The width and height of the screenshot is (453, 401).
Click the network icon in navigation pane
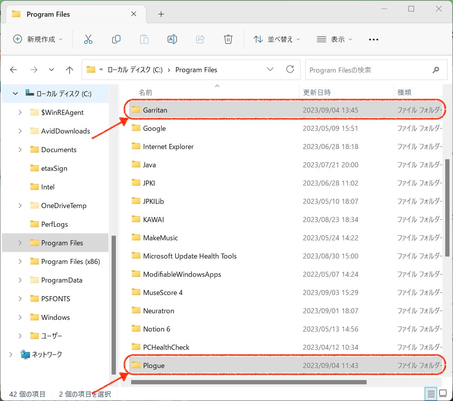click(x=25, y=354)
